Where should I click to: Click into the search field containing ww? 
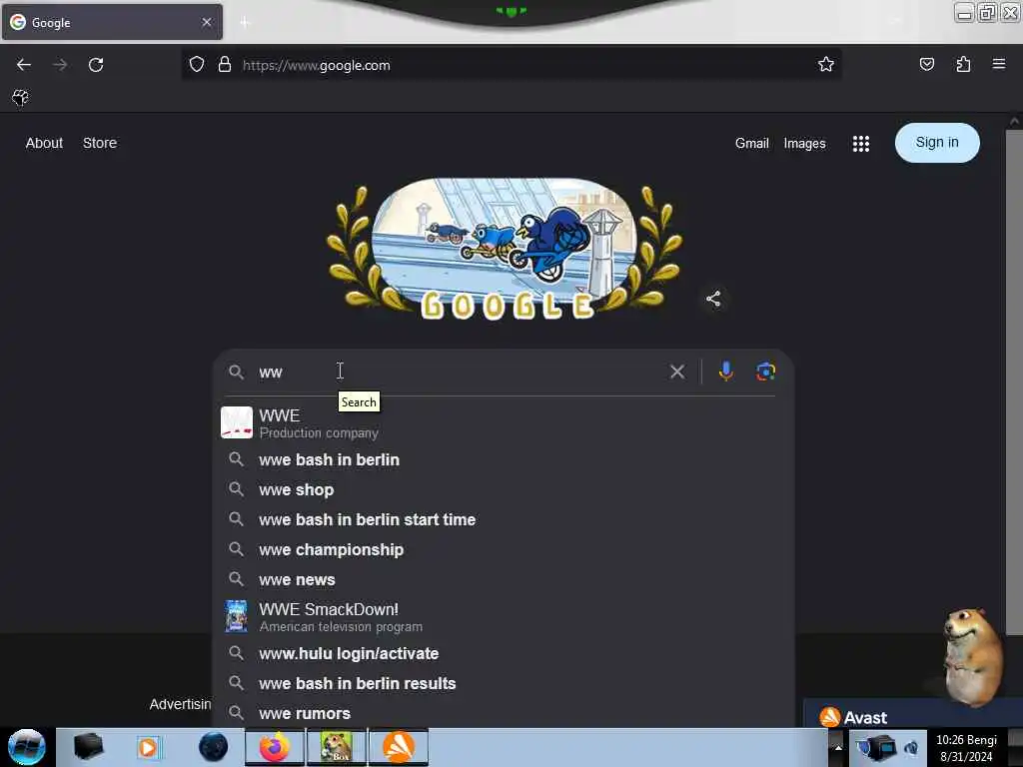click(460, 372)
